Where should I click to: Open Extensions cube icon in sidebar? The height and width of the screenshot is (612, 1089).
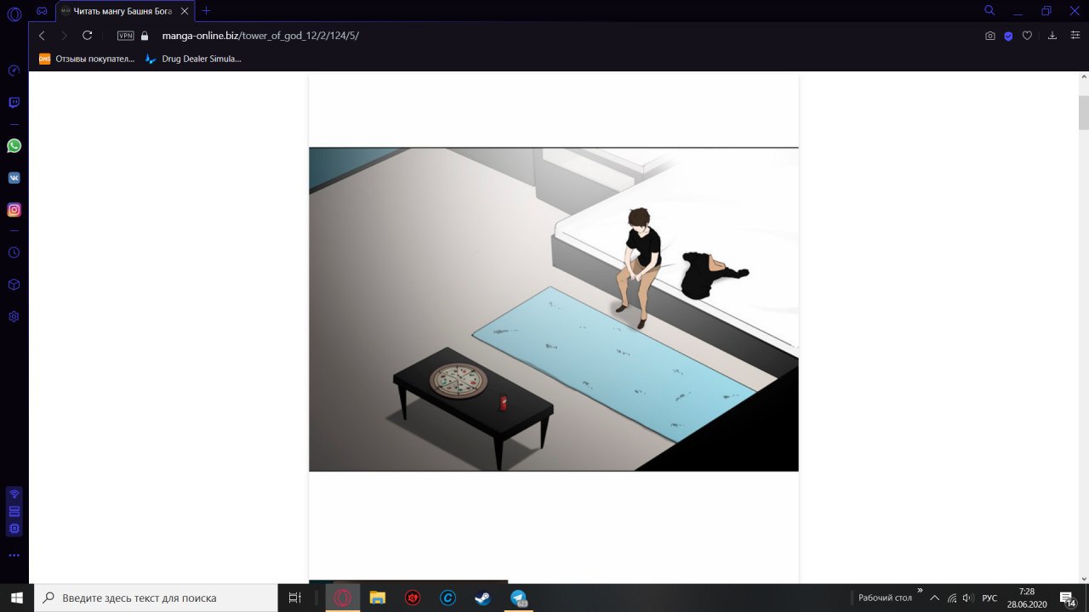[x=14, y=285]
